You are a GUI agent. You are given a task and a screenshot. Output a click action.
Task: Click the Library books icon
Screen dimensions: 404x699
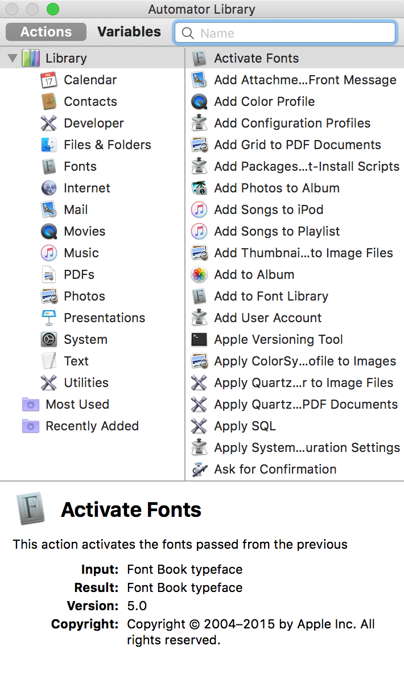click(x=31, y=58)
